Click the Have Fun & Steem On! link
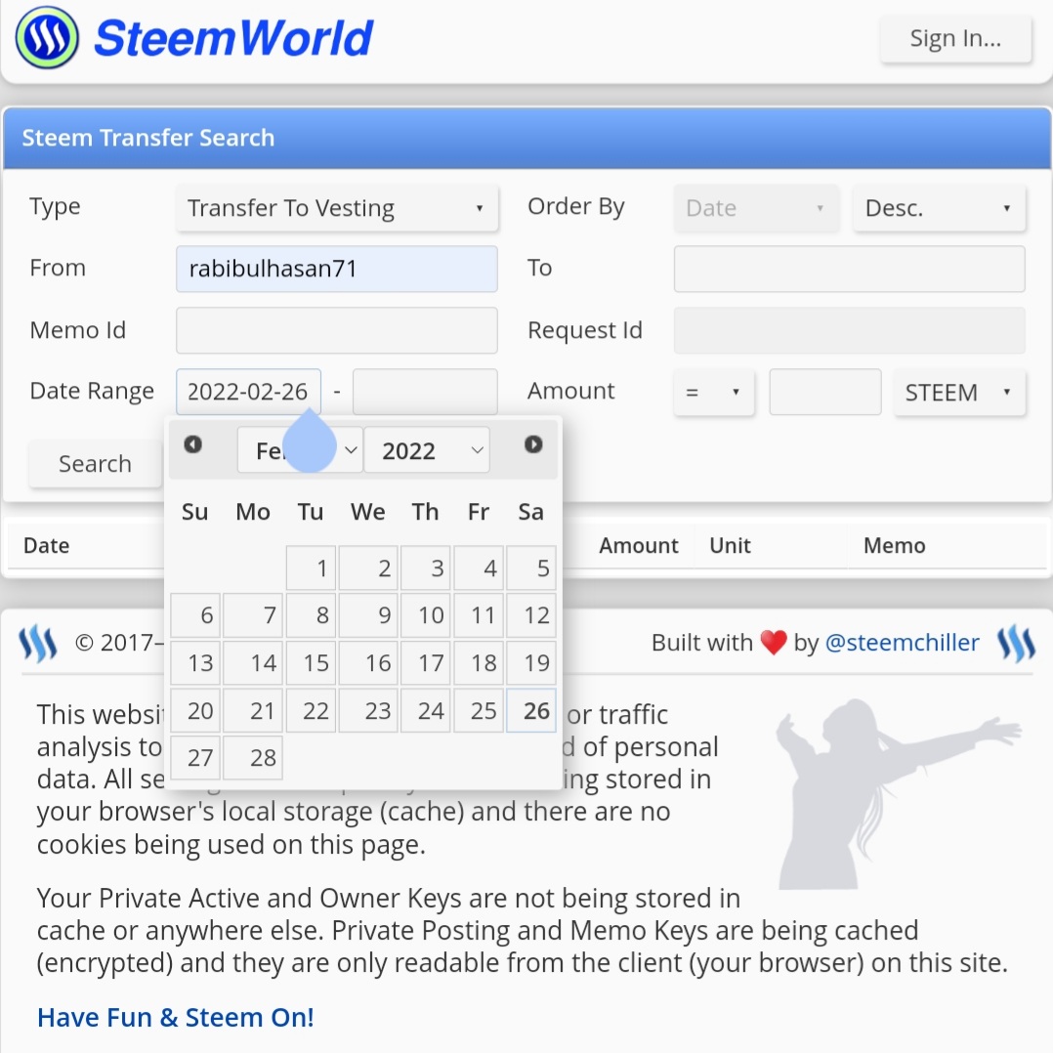The width and height of the screenshot is (1053, 1053). pyautogui.click(x=176, y=1018)
